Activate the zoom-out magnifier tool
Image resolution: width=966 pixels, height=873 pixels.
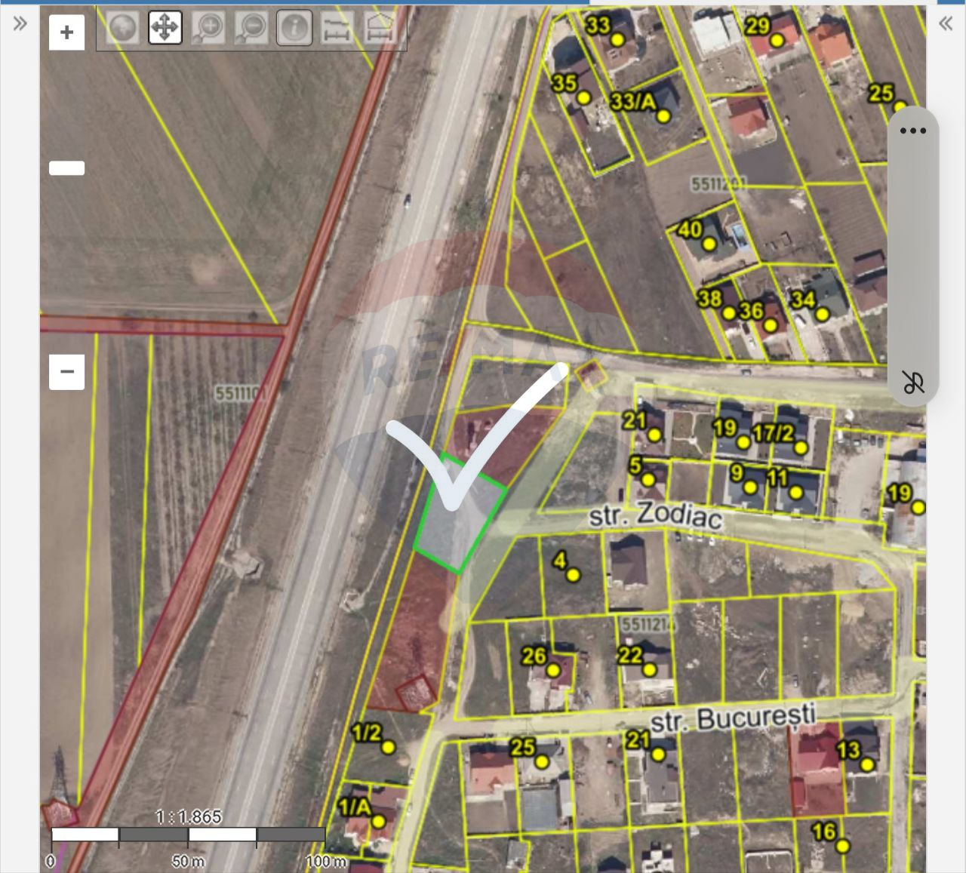(251, 28)
